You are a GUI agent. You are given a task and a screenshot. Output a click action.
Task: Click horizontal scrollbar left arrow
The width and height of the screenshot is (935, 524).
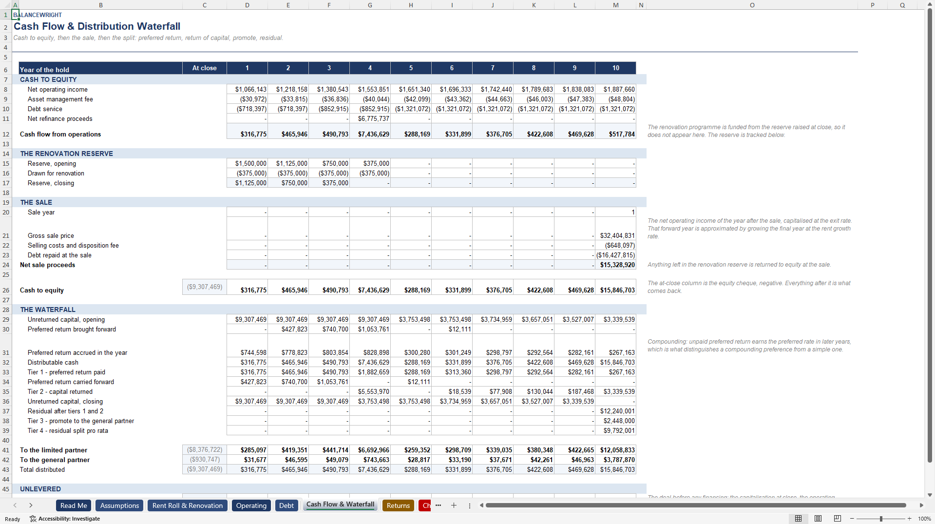(481, 505)
